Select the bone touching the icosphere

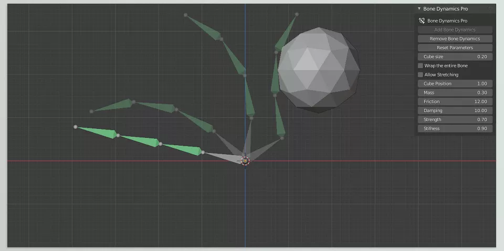(x=276, y=74)
